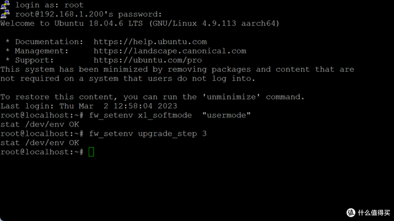
Task: Click the 'unminimize' command word
Action: 231,97
